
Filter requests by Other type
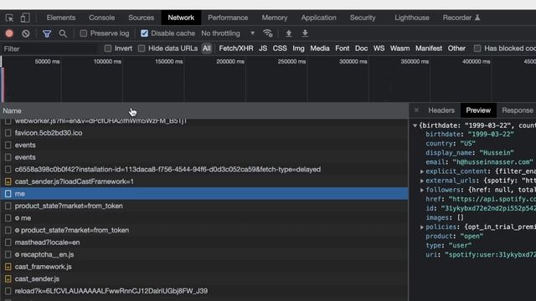pyautogui.click(x=456, y=48)
